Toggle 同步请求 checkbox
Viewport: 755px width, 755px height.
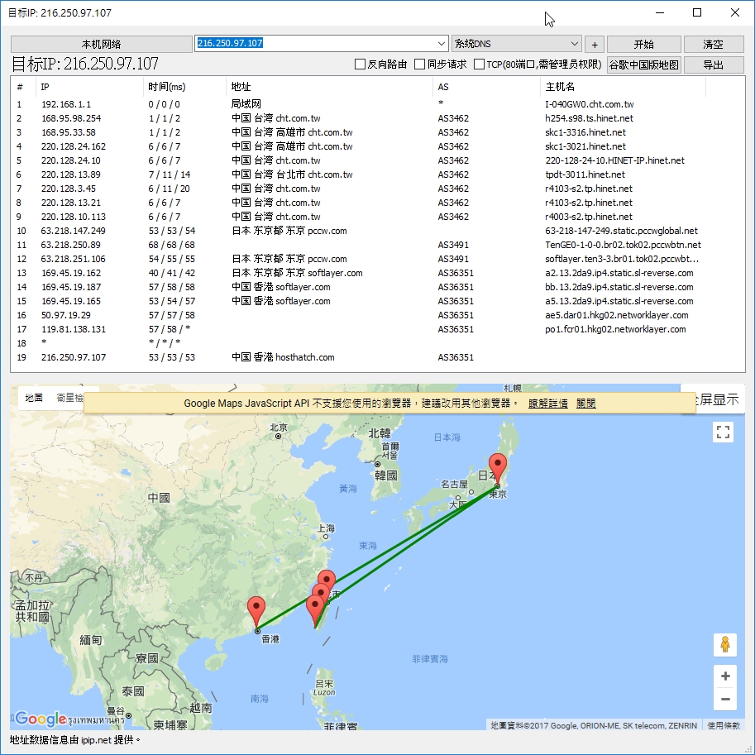[420, 64]
